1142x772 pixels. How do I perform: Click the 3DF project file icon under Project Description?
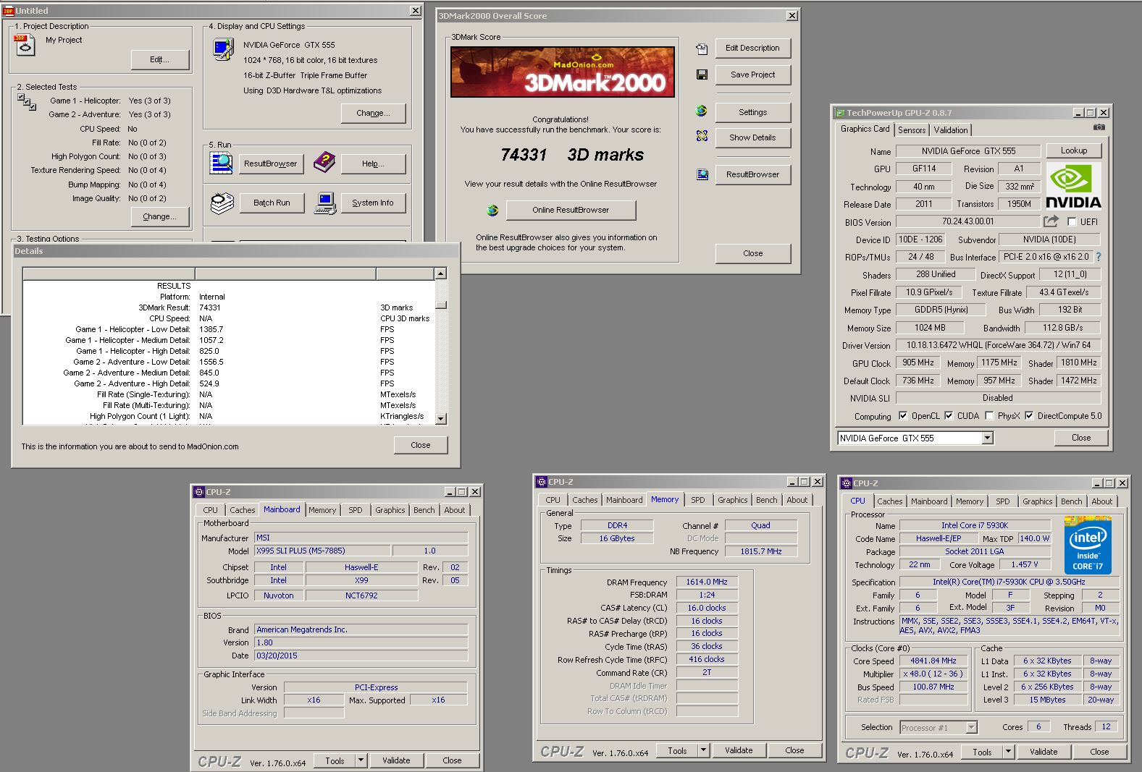[x=25, y=45]
